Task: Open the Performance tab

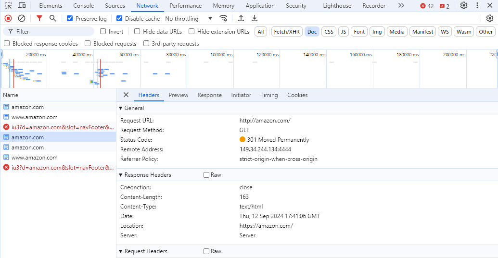Action: 185,6
